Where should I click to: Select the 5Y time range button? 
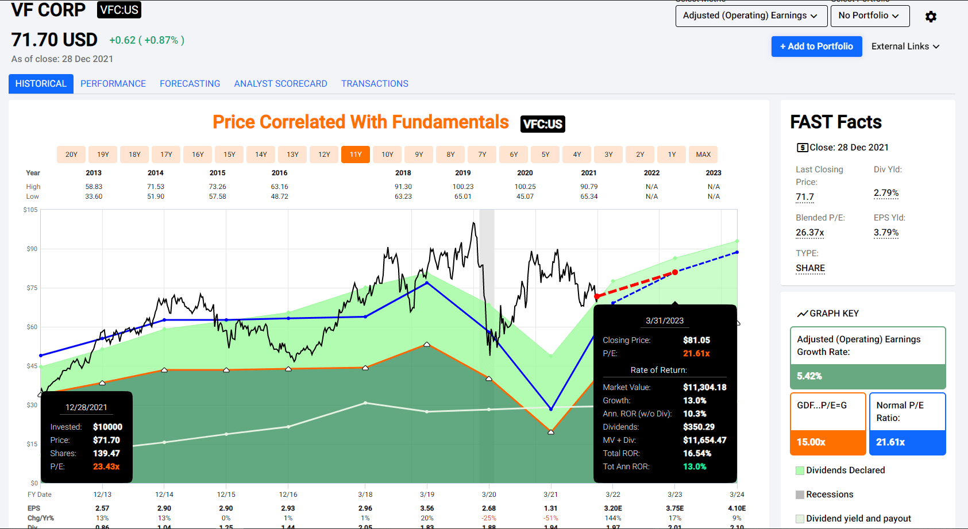[x=545, y=155]
